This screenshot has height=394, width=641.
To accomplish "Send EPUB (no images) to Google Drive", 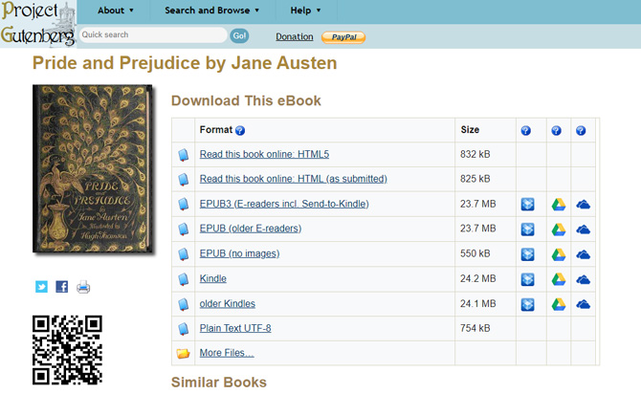I will (559, 254).
